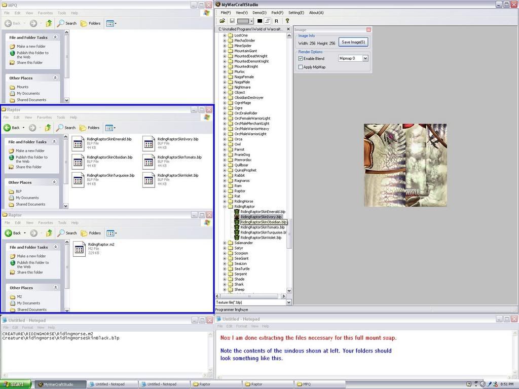Image resolution: width=519 pixels, height=389 pixels.
Task: Expand the Murloc folder node
Action: coord(225,72)
